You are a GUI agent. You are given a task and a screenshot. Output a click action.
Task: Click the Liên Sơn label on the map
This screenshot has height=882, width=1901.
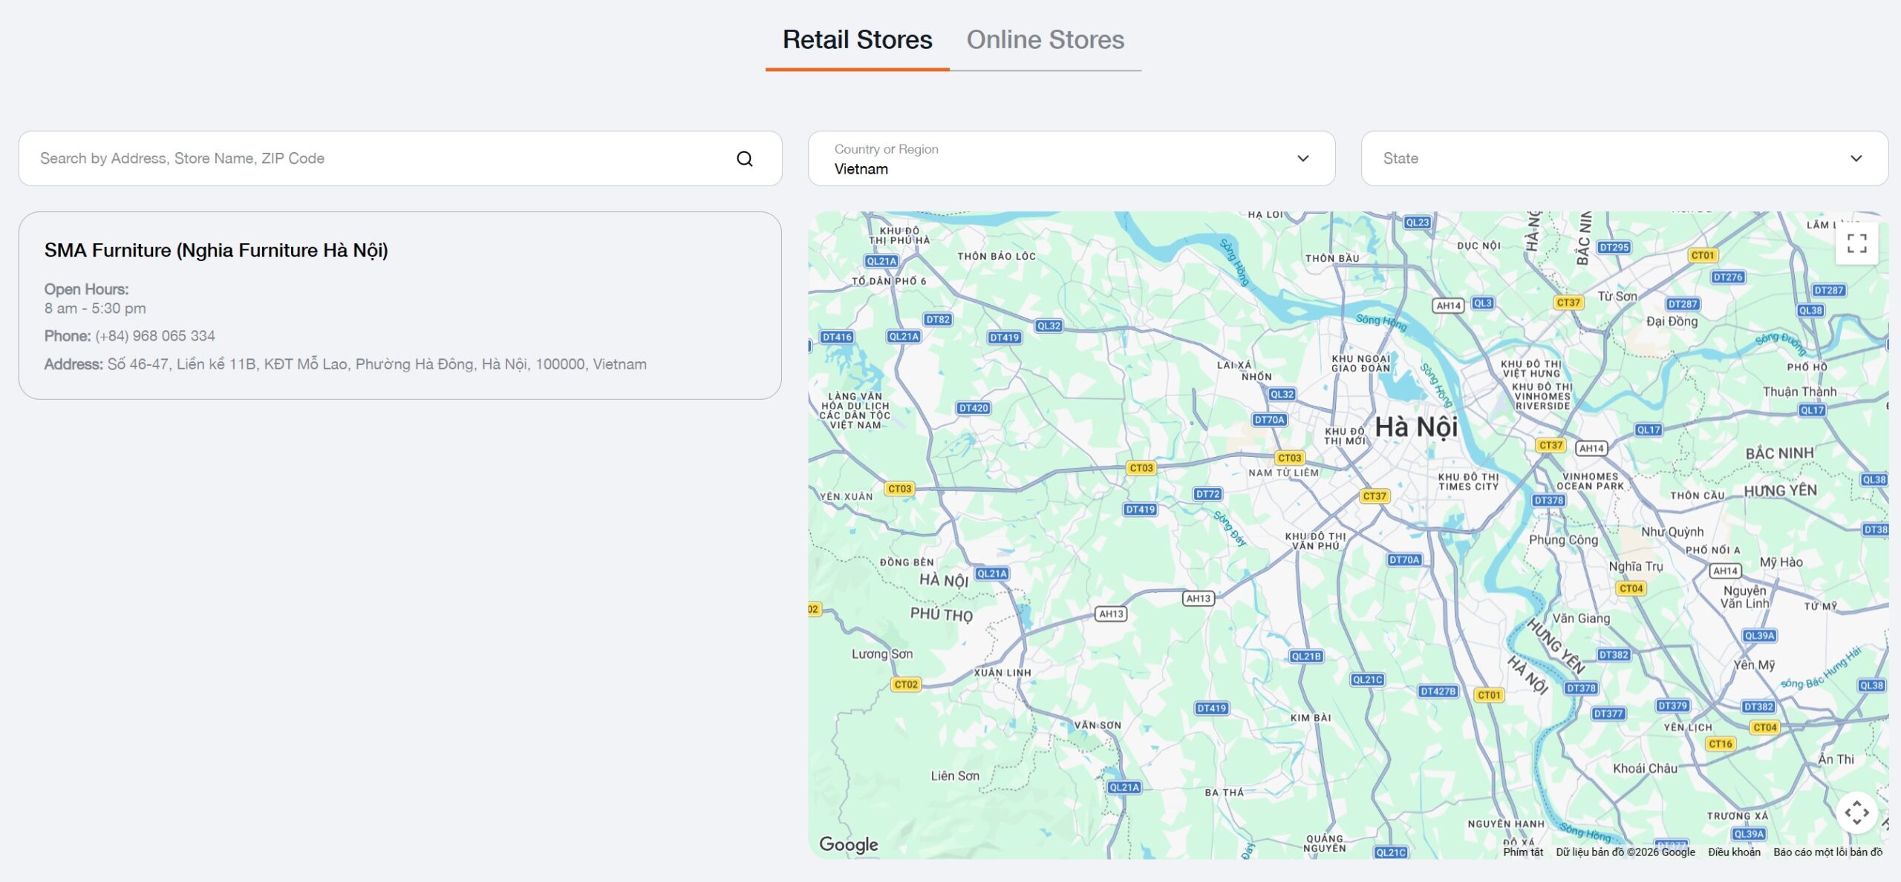tap(955, 776)
